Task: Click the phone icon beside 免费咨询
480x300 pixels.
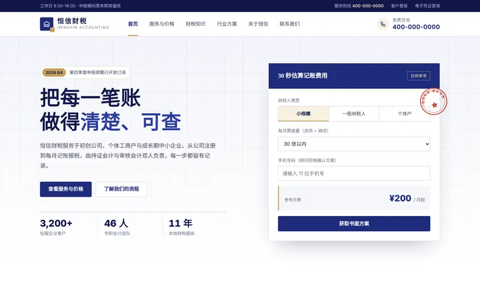Action: 383,24
